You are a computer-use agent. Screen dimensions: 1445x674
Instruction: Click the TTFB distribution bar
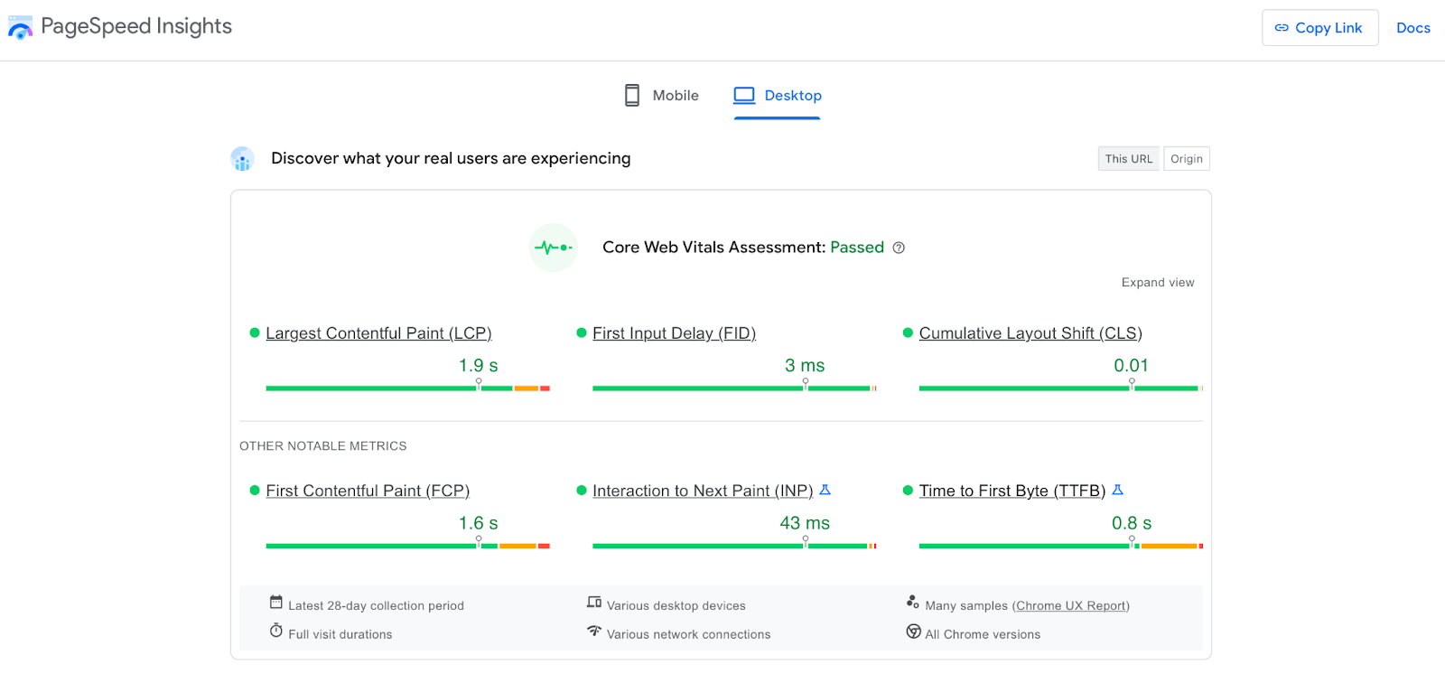click(x=1061, y=546)
